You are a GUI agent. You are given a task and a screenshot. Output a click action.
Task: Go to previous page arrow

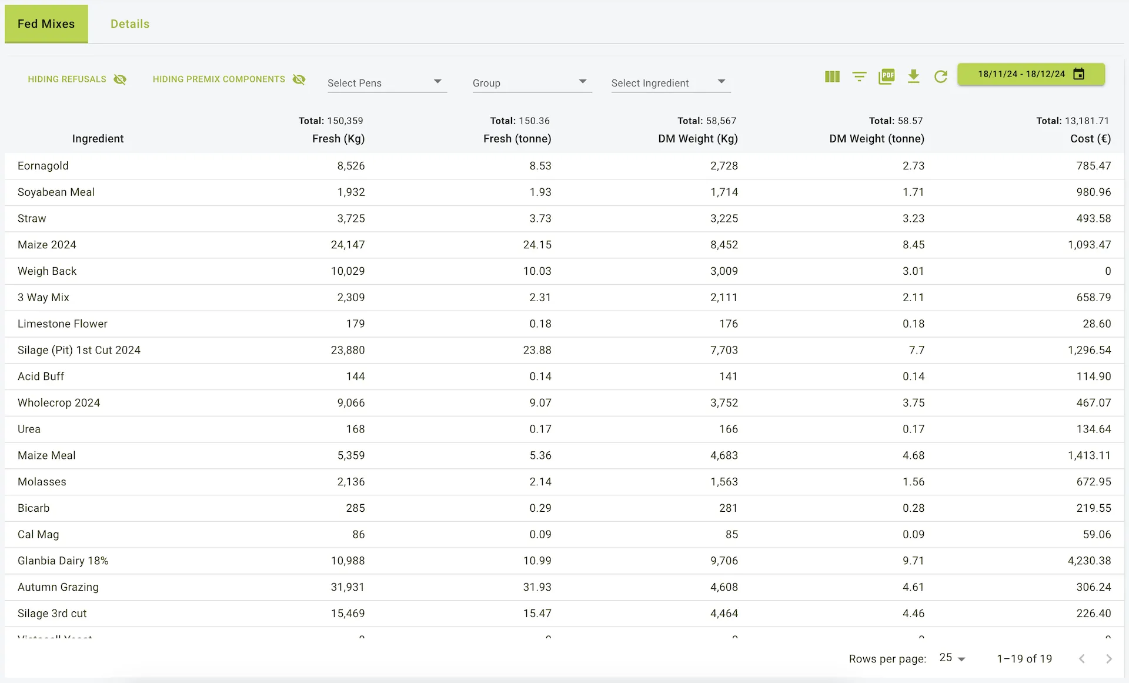(1082, 659)
